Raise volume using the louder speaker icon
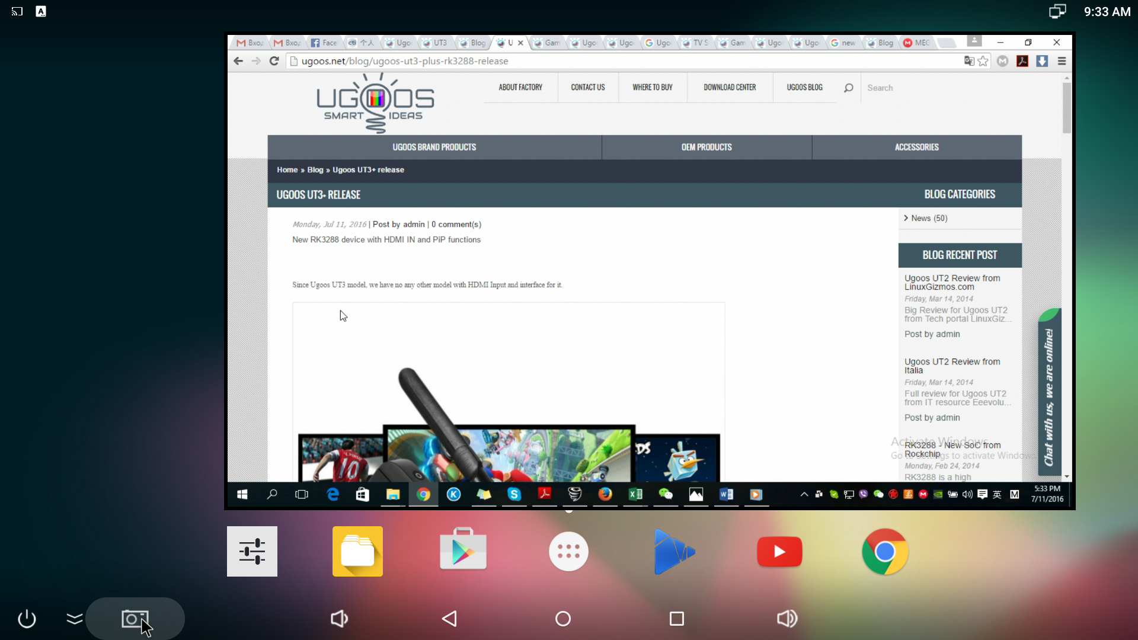This screenshot has width=1138, height=640. pos(787,619)
